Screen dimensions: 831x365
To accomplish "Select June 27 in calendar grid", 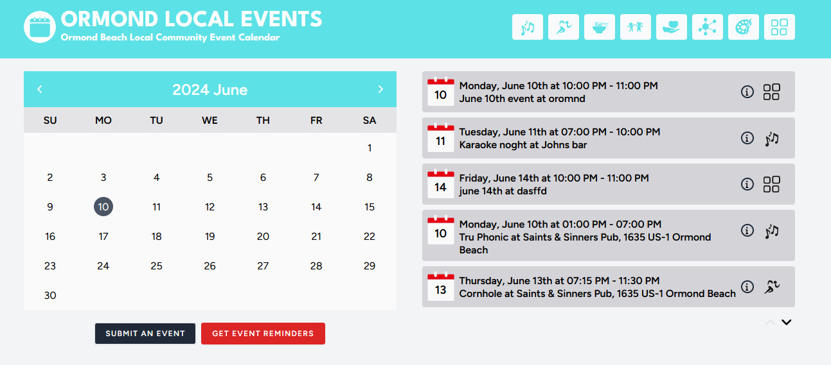I will click(x=263, y=266).
